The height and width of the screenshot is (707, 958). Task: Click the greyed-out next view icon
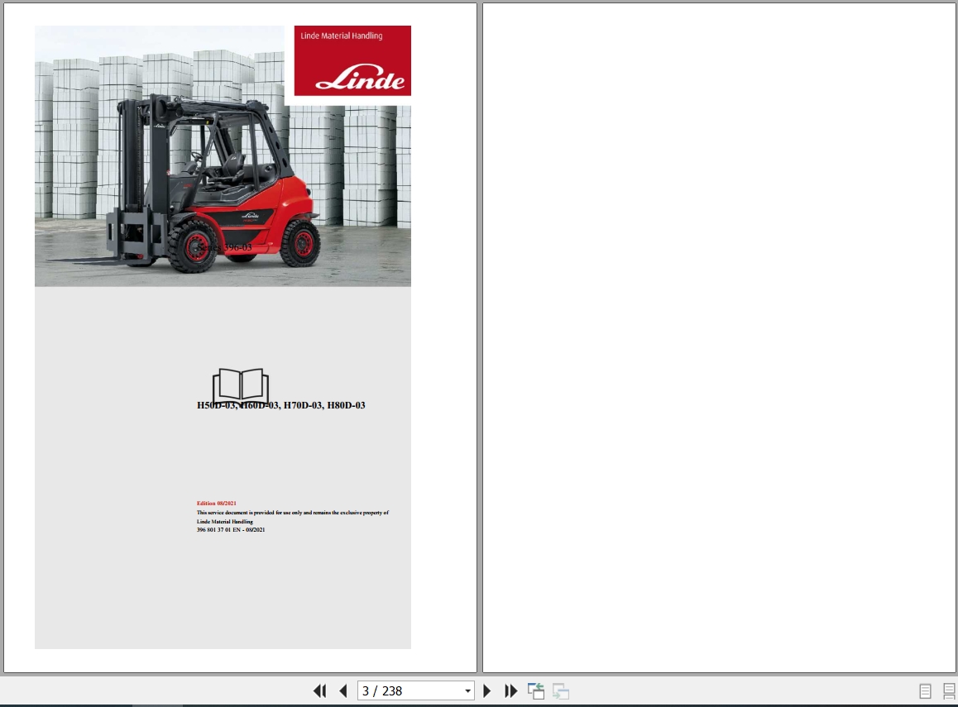tap(560, 690)
